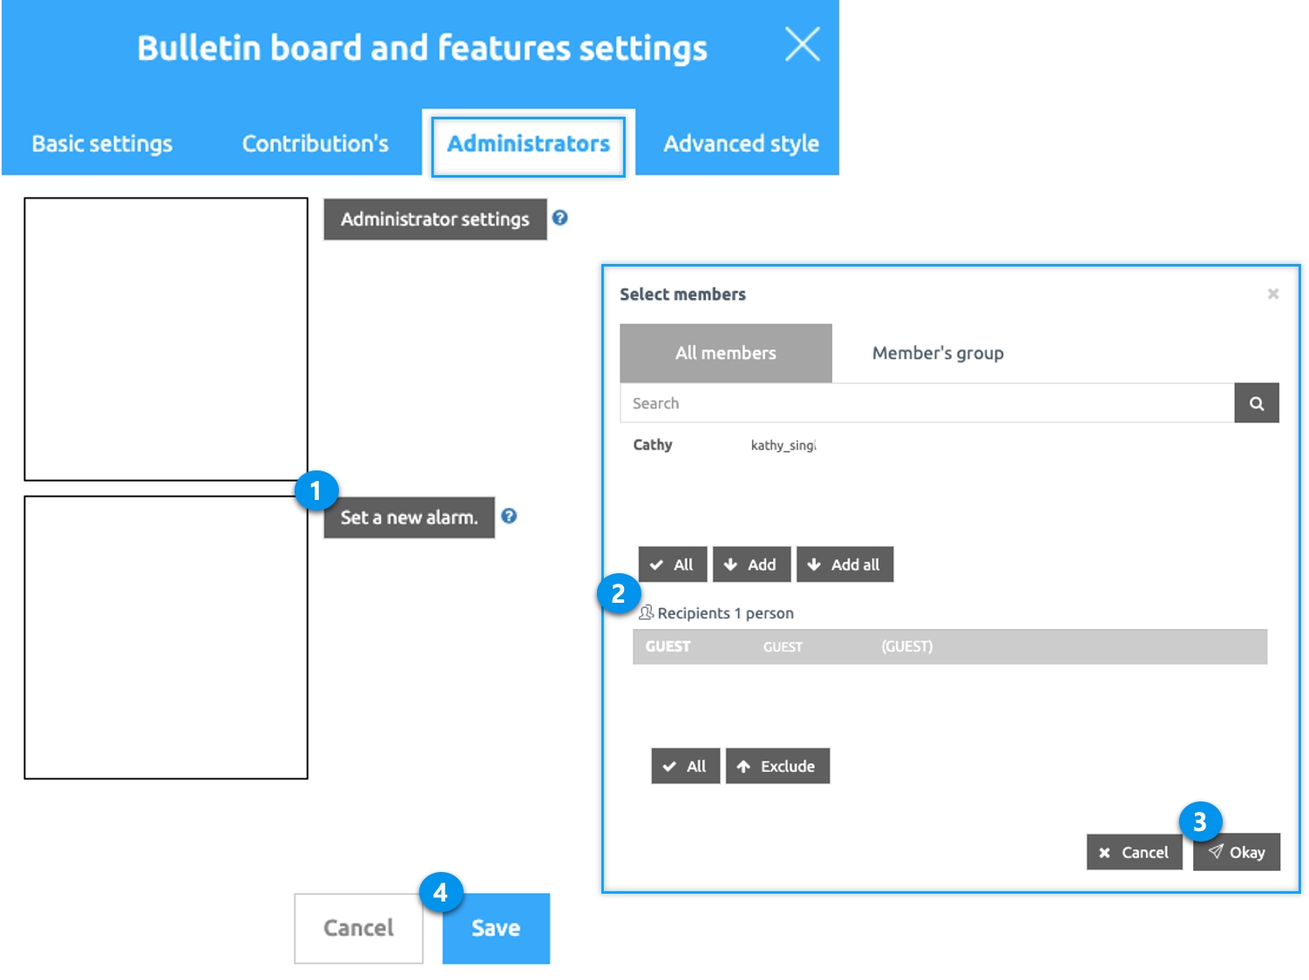
Task: Save the bulletin board settings
Action: tap(496, 929)
